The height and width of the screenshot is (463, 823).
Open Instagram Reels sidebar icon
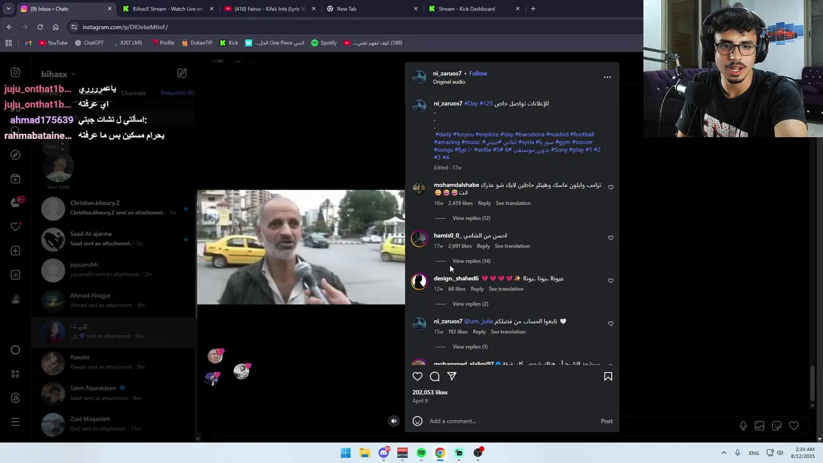pos(15,179)
